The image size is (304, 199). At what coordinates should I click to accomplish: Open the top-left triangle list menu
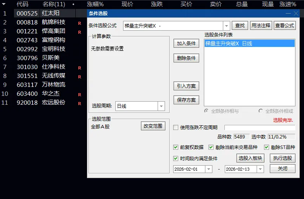tap(3, 4)
